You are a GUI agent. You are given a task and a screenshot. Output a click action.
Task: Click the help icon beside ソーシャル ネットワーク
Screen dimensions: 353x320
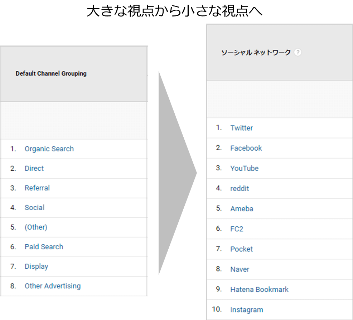pyautogui.click(x=298, y=52)
